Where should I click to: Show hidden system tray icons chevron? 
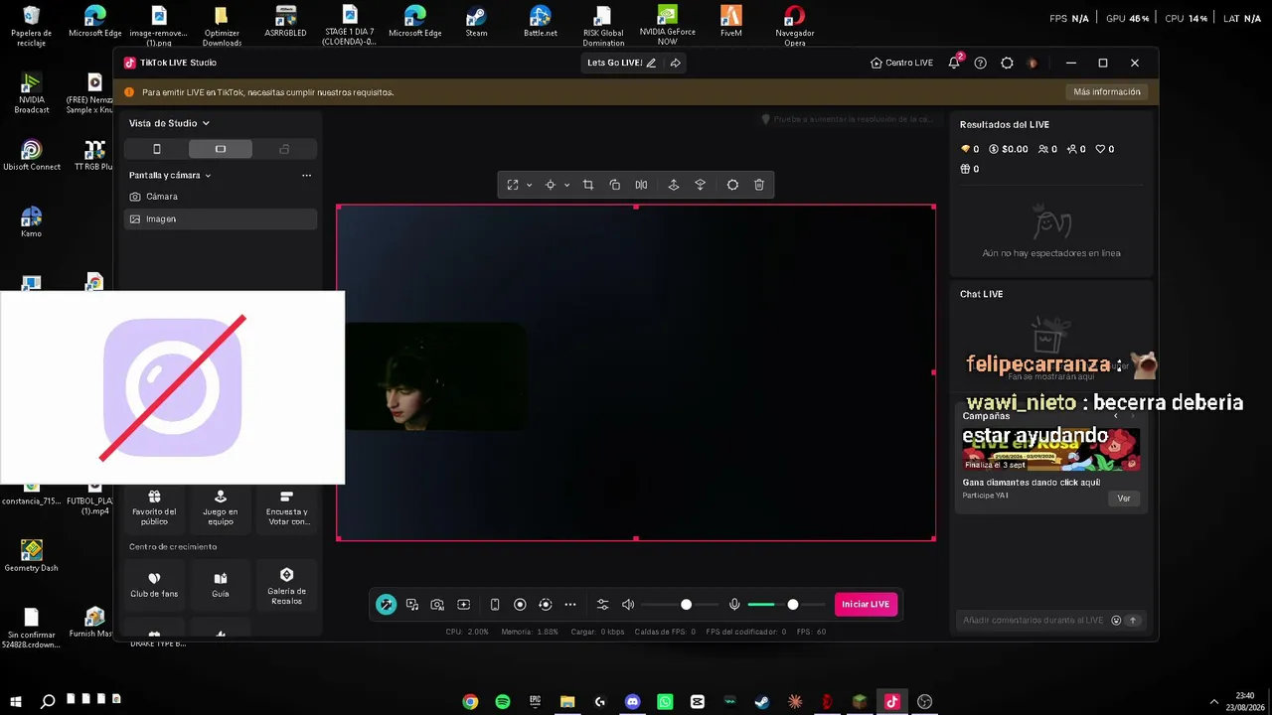pos(1213,702)
